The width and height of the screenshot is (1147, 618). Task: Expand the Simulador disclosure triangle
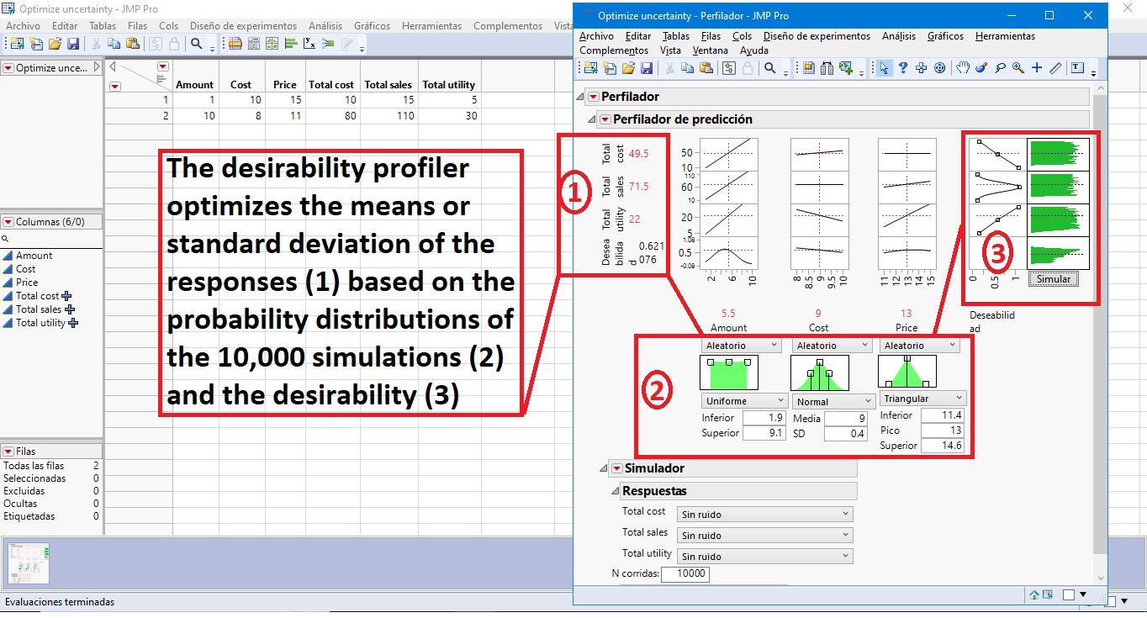(x=602, y=468)
